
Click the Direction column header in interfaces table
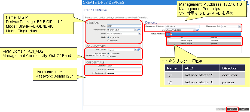pos(226,38)
